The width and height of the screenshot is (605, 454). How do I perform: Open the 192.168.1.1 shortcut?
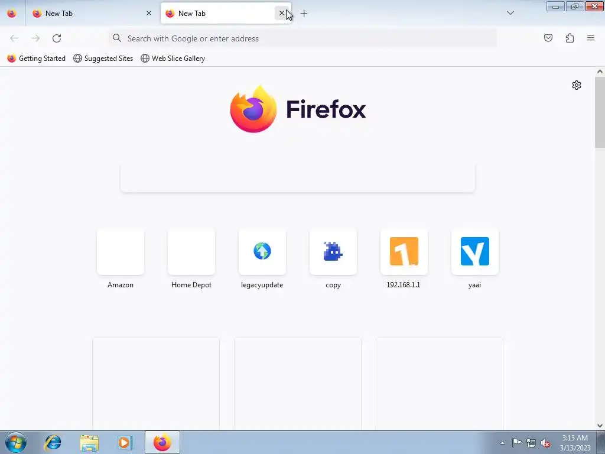[x=404, y=260]
